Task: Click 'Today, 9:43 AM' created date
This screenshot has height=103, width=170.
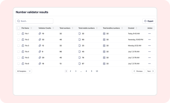Action: pyautogui.click(x=134, y=34)
